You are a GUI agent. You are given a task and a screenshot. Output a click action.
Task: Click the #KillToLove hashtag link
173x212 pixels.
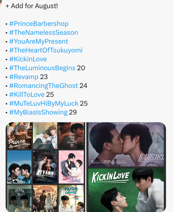tap(27, 95)
